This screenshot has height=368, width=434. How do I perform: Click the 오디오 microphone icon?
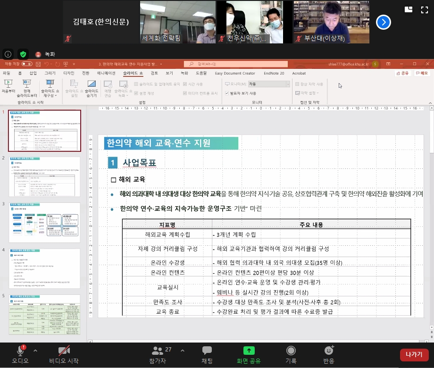[x=20, y=351]
